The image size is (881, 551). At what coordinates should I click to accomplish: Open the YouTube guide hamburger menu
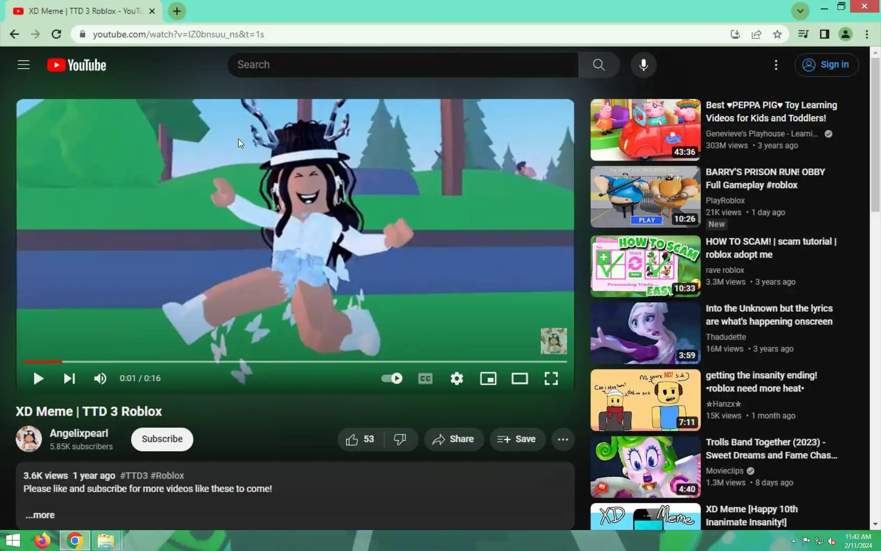[24, 65]
